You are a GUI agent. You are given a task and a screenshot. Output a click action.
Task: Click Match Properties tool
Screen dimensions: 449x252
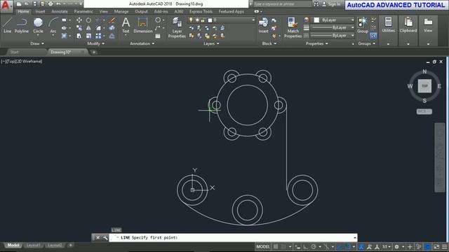point(293,27)
